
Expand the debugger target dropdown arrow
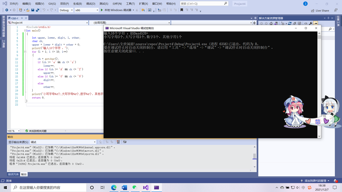tap(133, 10)
